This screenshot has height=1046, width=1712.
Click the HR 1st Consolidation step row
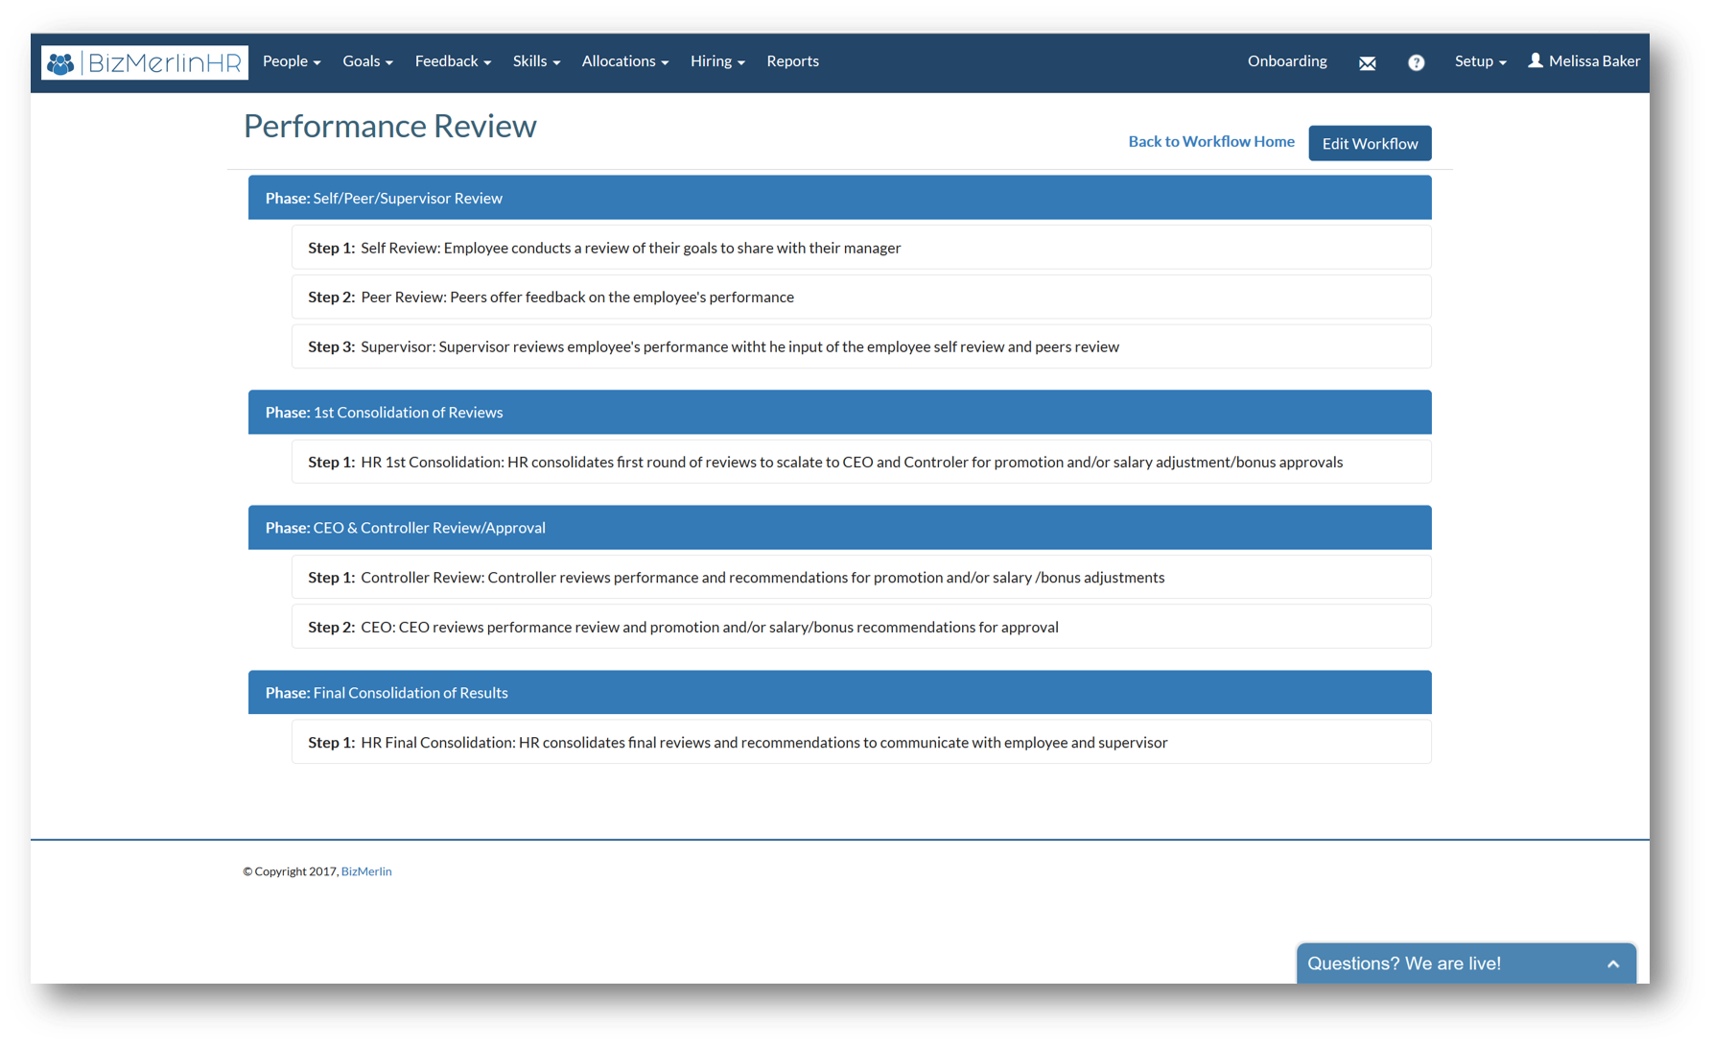click(x=861, y=462)
